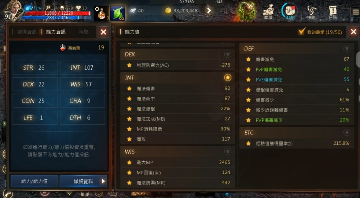
Task: Click the green boss timer icon
Action: pyautogui.click(x=247, y=12)
